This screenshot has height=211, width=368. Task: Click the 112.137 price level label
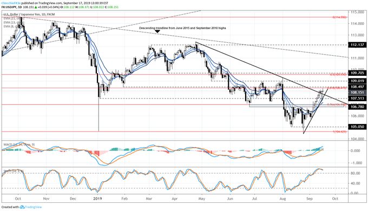click(357, 45)
